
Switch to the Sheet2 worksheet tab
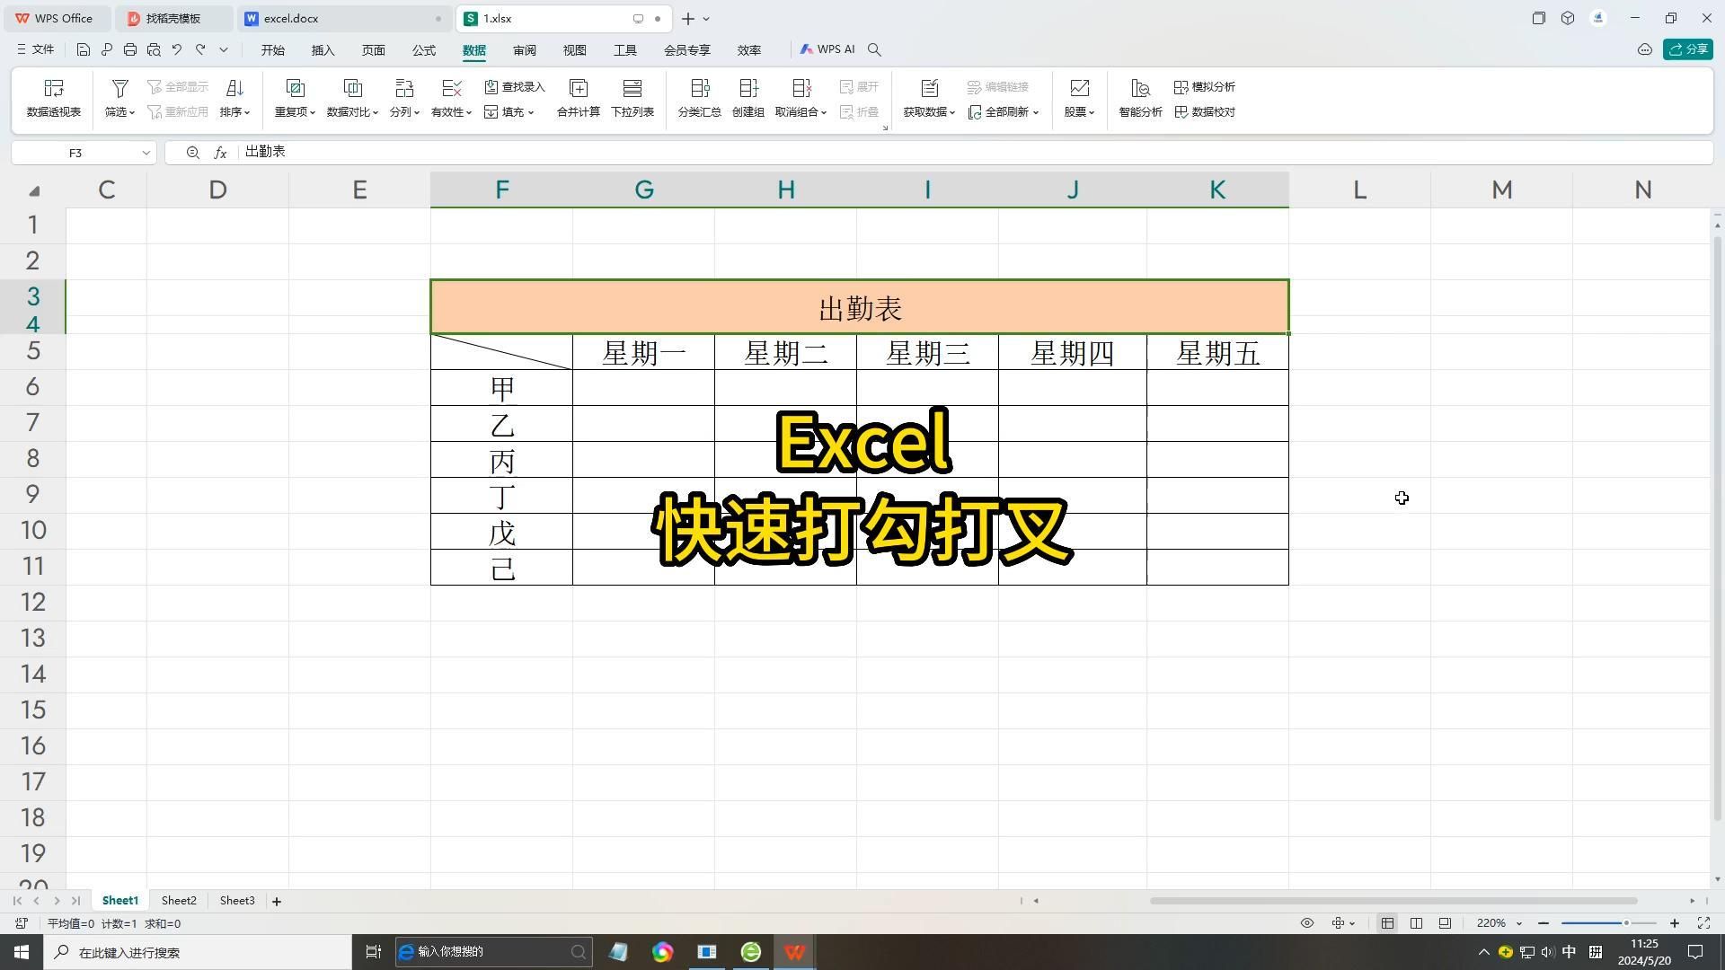click(179, 901)
